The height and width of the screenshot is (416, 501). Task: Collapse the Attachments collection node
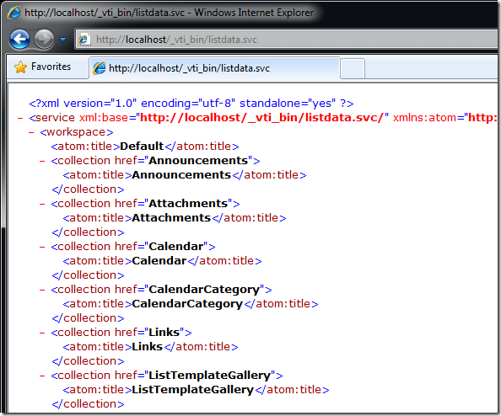click(x=42, y=204)
